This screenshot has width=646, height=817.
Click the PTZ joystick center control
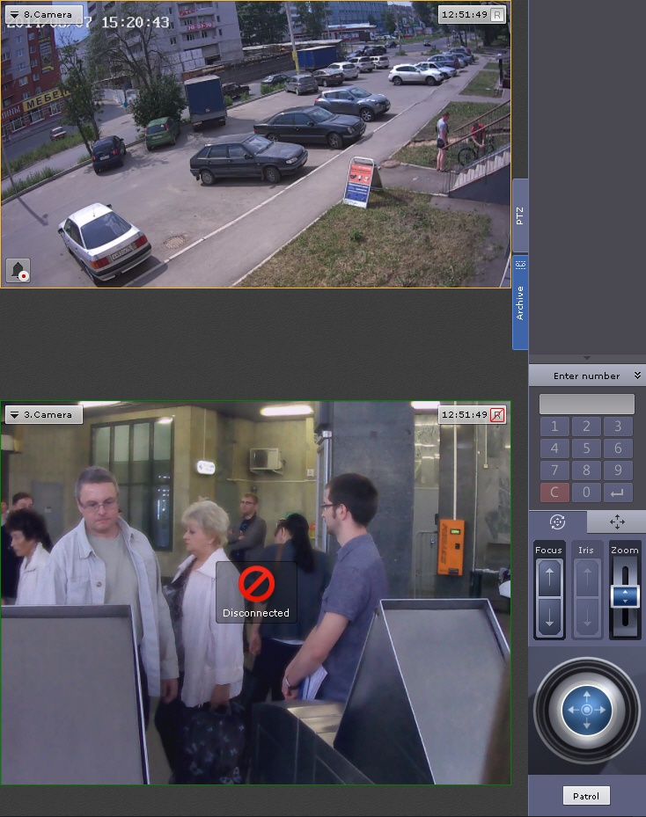(586, 709)
